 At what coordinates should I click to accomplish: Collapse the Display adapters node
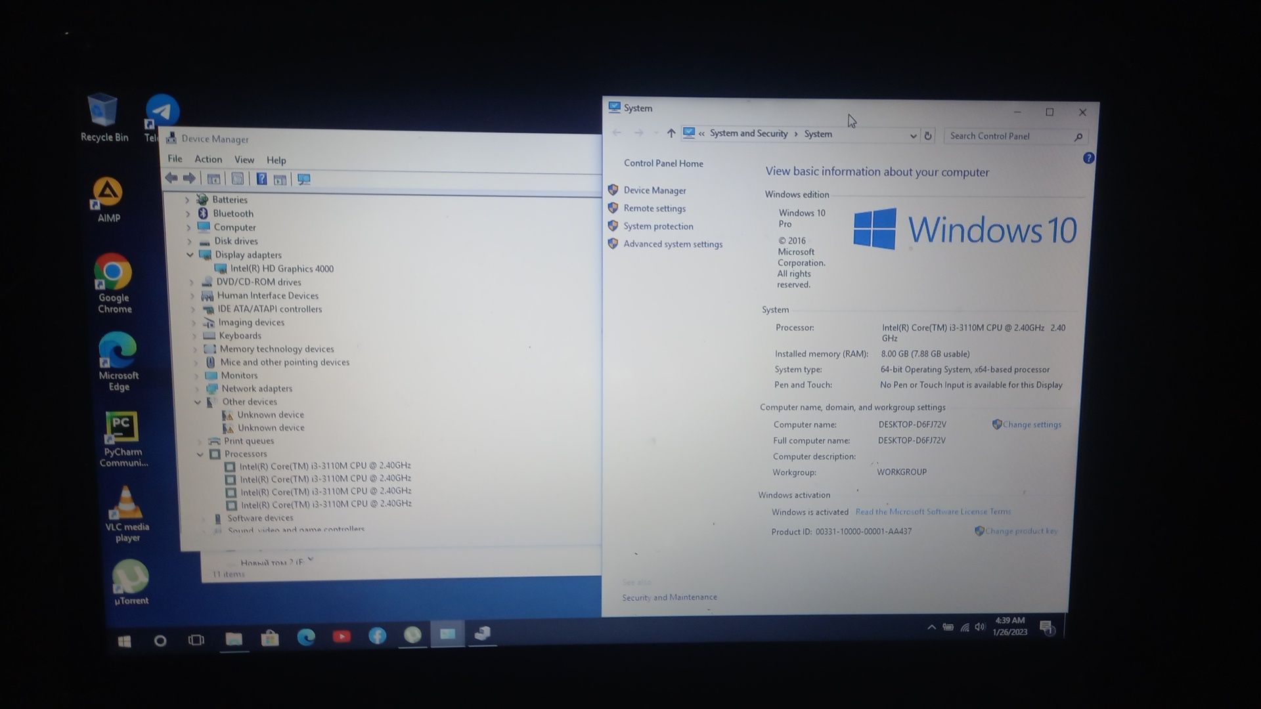coord(190,255)
